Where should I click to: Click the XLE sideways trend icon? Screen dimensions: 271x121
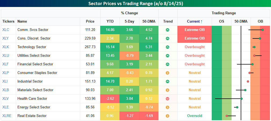click(168, 107)
